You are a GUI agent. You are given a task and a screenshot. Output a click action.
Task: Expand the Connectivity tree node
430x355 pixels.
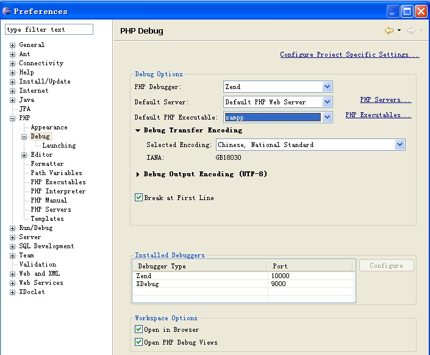(12, 63)
